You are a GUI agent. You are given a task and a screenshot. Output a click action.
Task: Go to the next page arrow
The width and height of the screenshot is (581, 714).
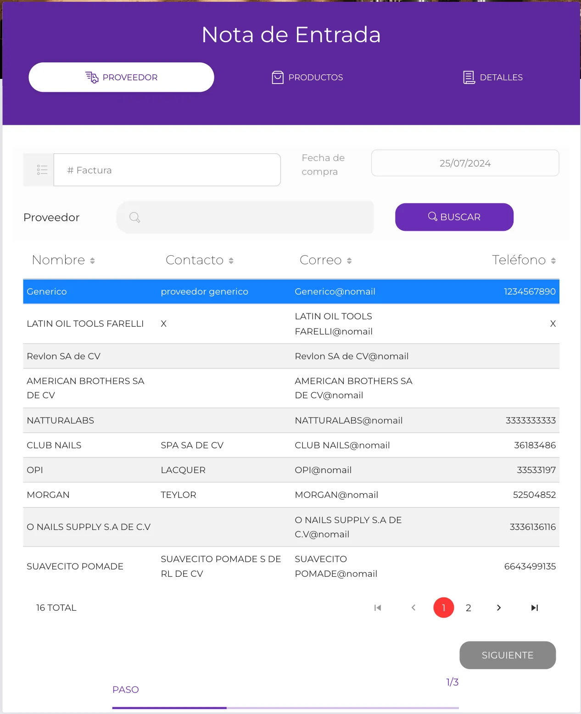tap(499, 608)
